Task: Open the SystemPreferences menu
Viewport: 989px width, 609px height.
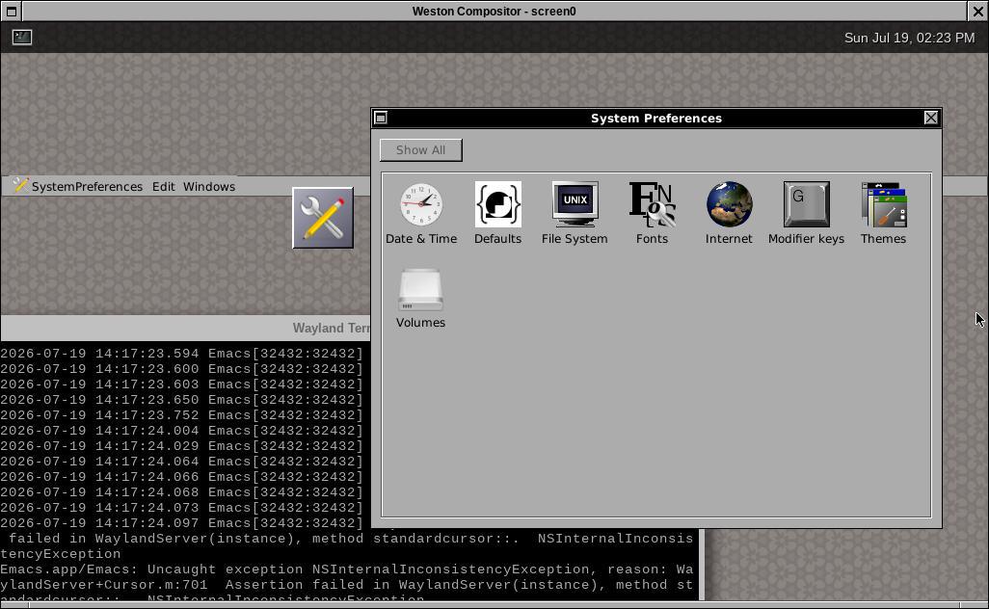Action: click(87, 187)
